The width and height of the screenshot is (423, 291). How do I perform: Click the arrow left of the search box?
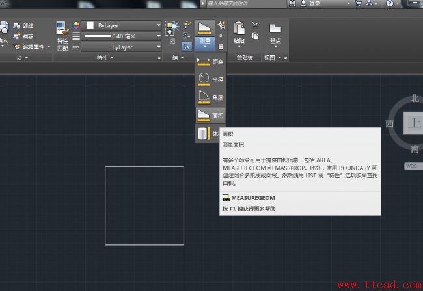(x=203, y=3)
